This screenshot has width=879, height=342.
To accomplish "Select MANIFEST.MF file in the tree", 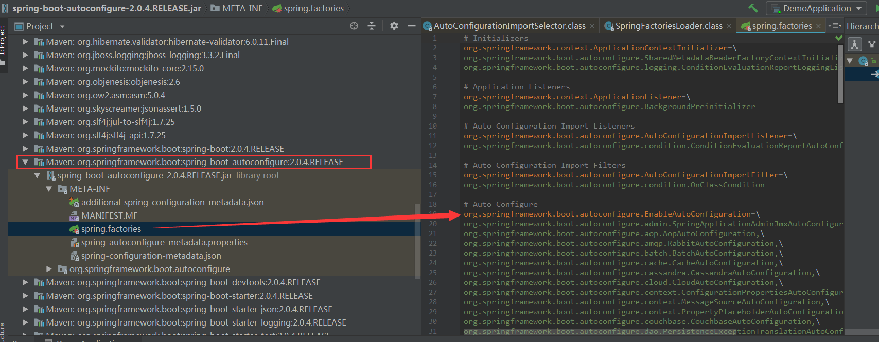I will [x=109, y=215].
